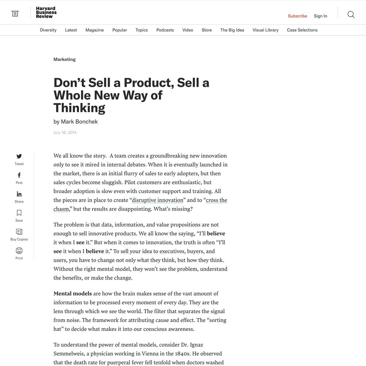Viewport: 366px width, 366px height.
Task: Share on LinkedIn icon
Action: [19, 194]
